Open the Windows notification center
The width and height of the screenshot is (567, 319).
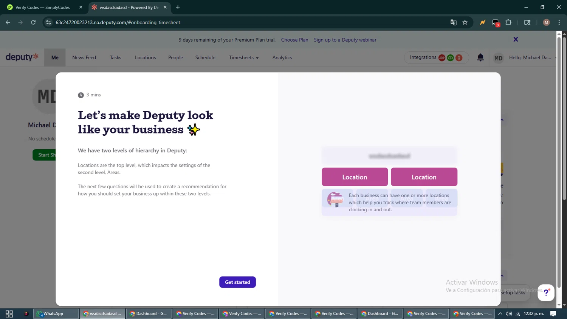tap(553, 314)
